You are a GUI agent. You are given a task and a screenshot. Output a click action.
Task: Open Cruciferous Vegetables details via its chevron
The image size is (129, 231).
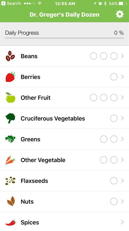(122, 118)
